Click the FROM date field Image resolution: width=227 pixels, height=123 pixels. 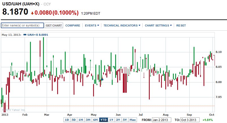(x=162, y=120)
